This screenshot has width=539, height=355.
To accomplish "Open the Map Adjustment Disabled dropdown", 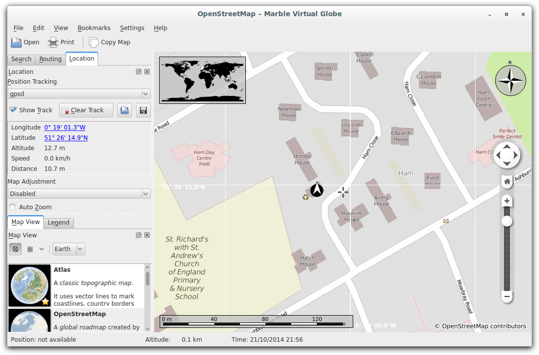I will 79,194.
